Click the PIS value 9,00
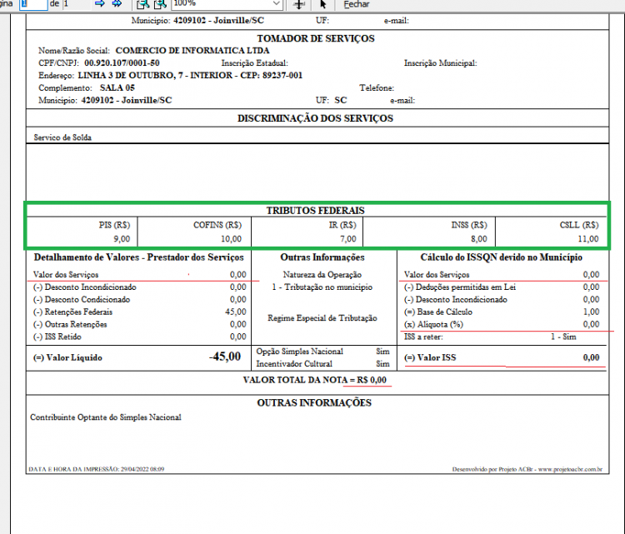 [122, 239]
